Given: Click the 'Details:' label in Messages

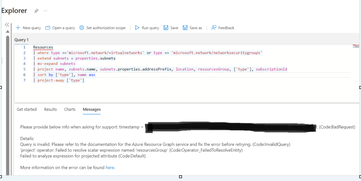Looking at the screenshot, I should [27, 139].
